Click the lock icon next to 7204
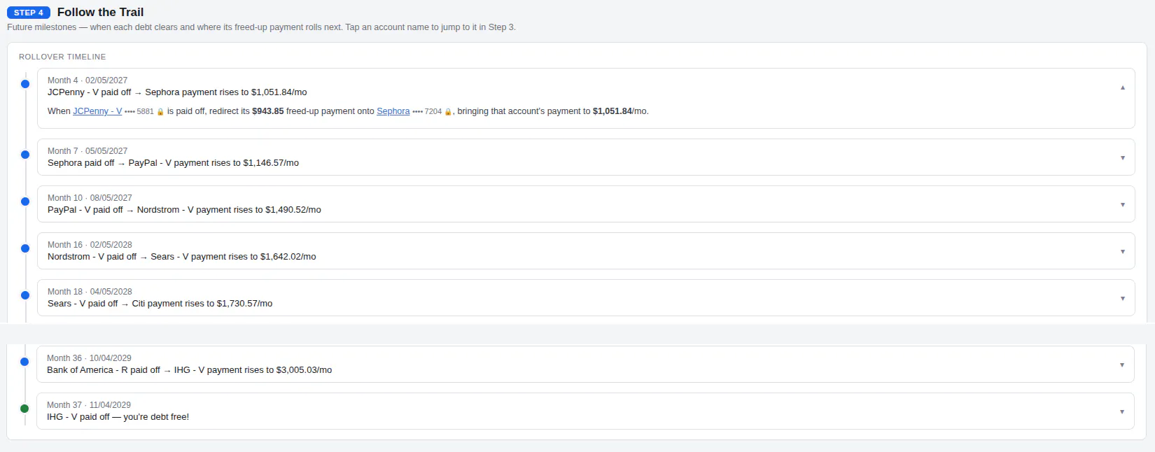This screenshot has width=1155, height=452. click(x=448, y=112)
